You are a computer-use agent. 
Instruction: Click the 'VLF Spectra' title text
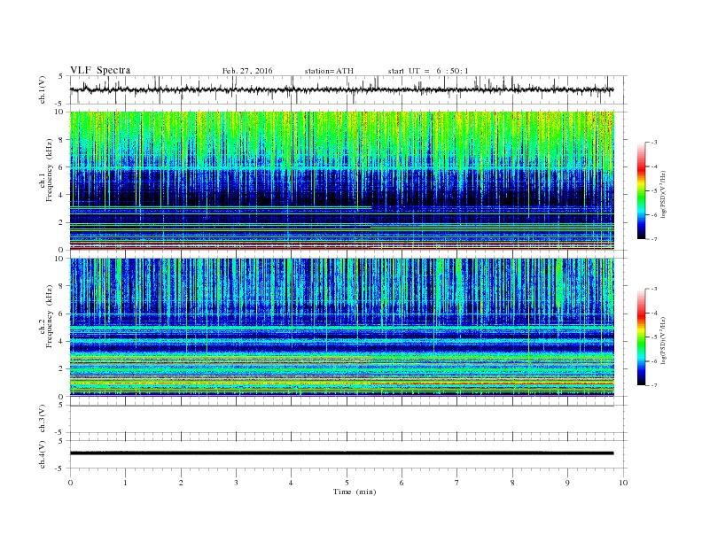(100, 70)
